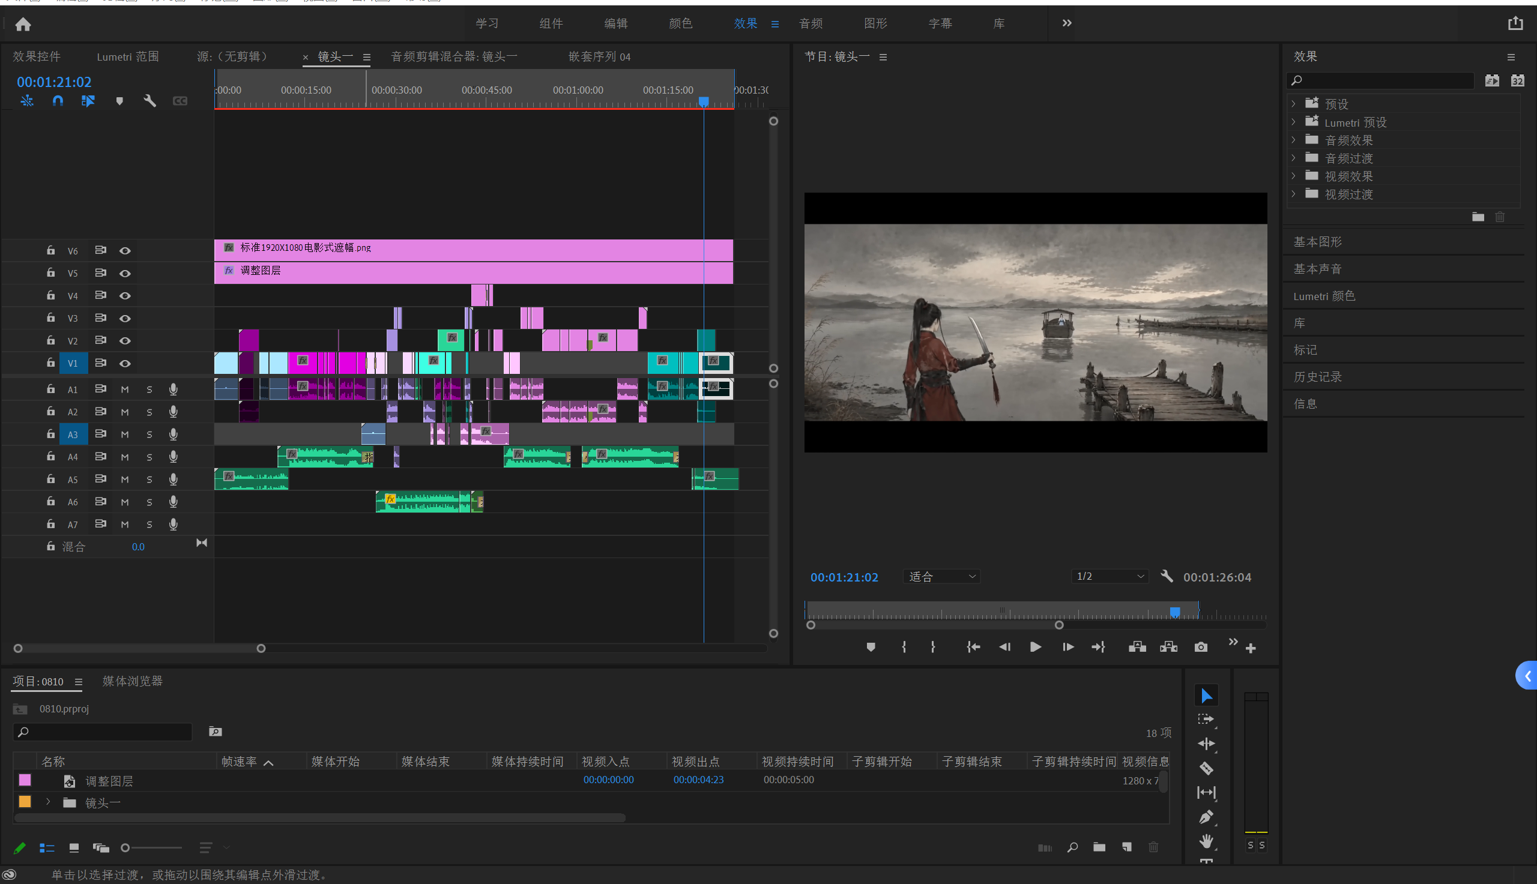The image size is (1537, 884).
Task: Hide track V6 with eye icon
Action: 125,251
